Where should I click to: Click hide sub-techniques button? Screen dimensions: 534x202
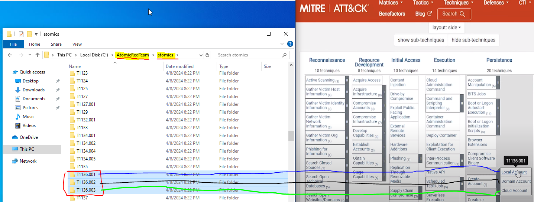click(473, 40)
